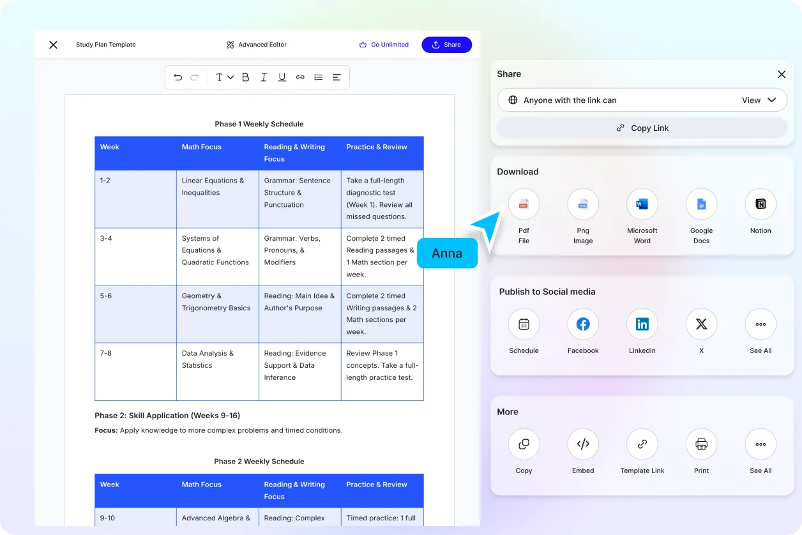This screenshot has height=535, width=802.
Task: Click the Week 7-8 cell
Action: coord(135,372)
